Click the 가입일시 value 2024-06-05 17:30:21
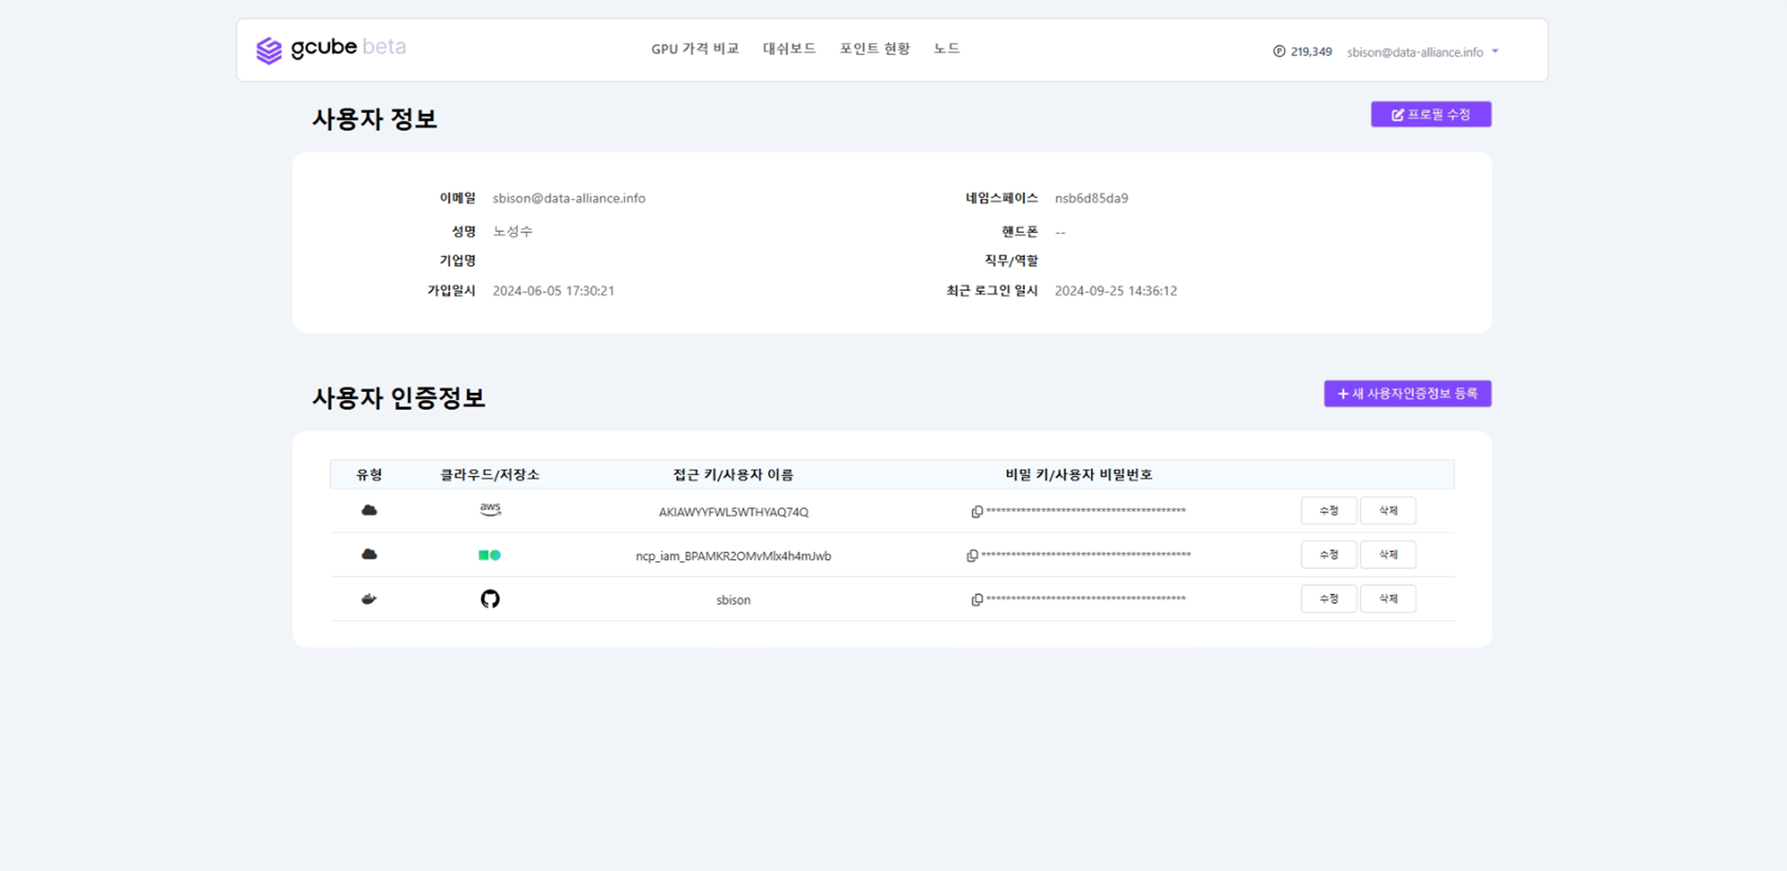The height and width of the screenshot is (871, 1787). [553, 291]
